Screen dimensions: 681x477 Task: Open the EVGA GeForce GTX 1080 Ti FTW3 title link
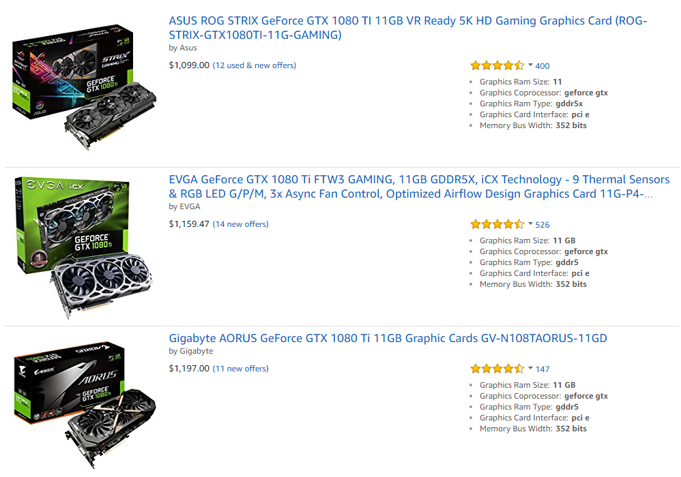pyautogui.click(x=419, y=187)
